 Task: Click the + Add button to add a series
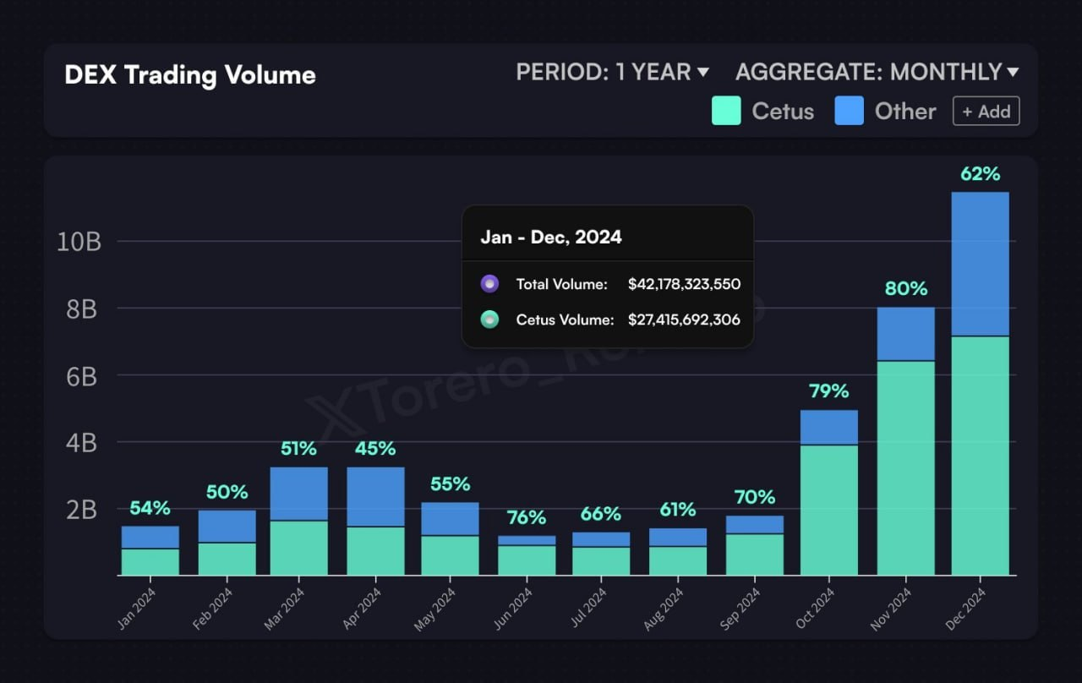pyautogui.click(x=986, y=111)
